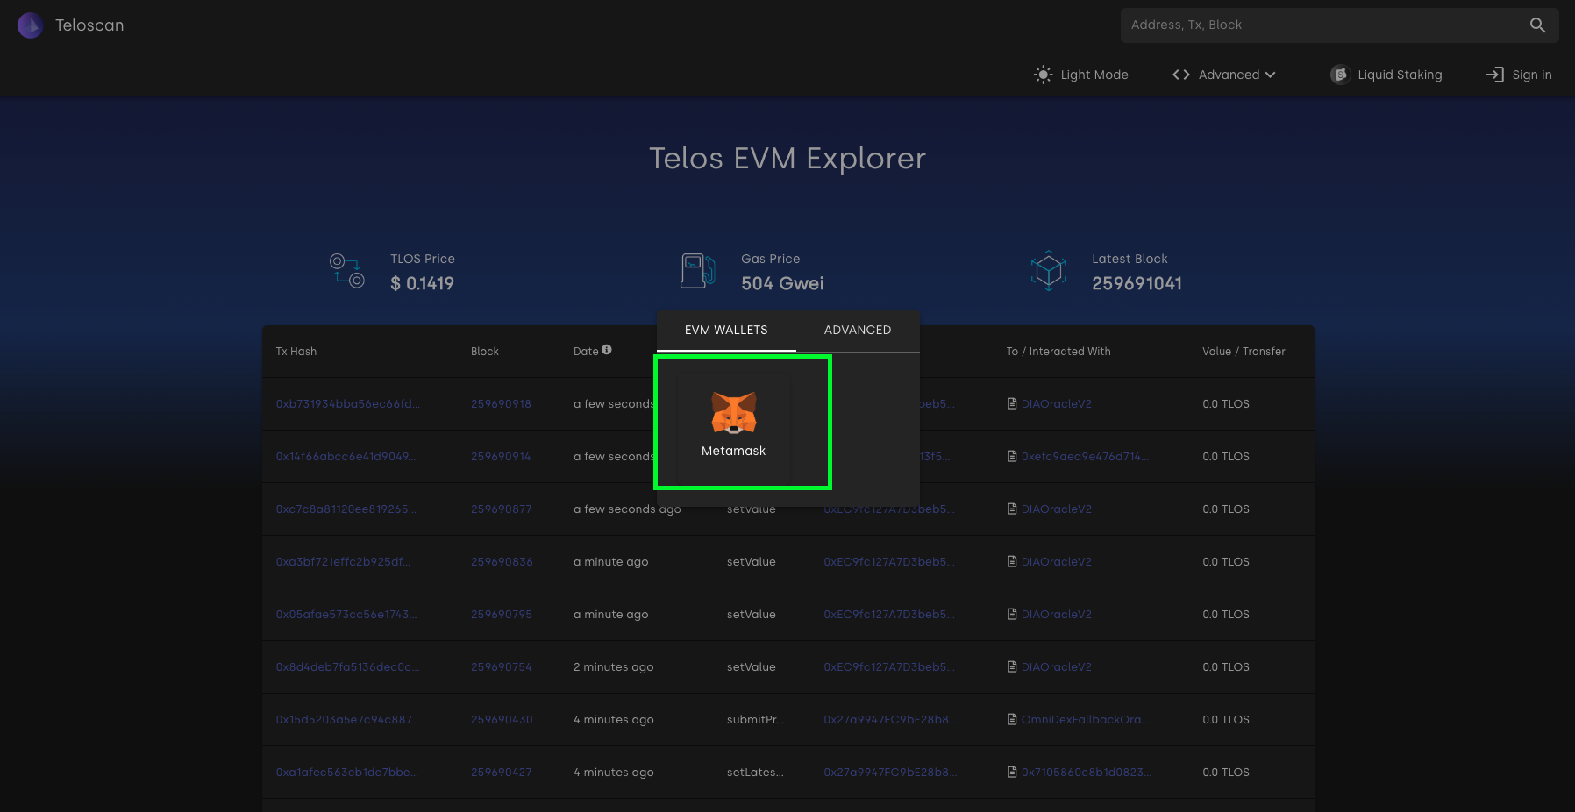Click the contract icon next to DIAOracleV2

[x=1011, y=403]
